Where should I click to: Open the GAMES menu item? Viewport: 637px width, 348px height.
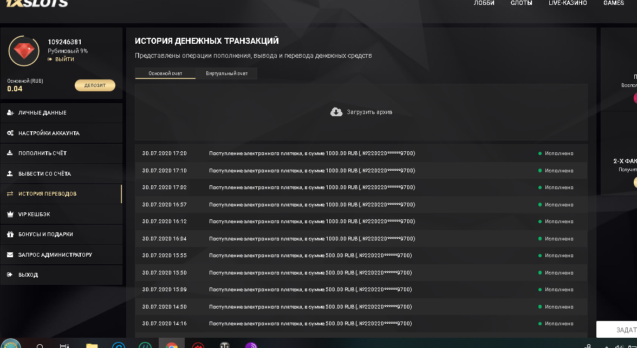coord(613,3)
